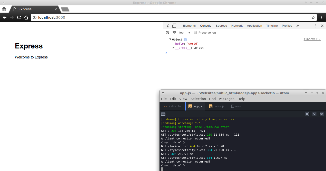Switch to the Network tab in DevTools
Screen dimensions: 326x171
[237, 26]
